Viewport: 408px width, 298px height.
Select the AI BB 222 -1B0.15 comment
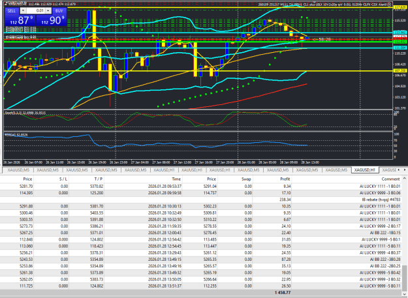pos(385,233)
